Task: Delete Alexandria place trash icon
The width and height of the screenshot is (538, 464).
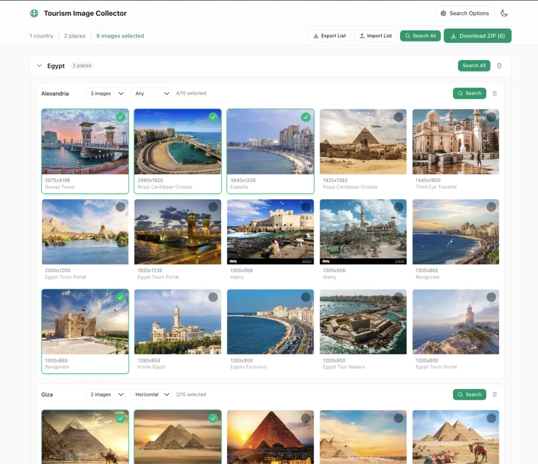Action: click(x=494, y=94)
